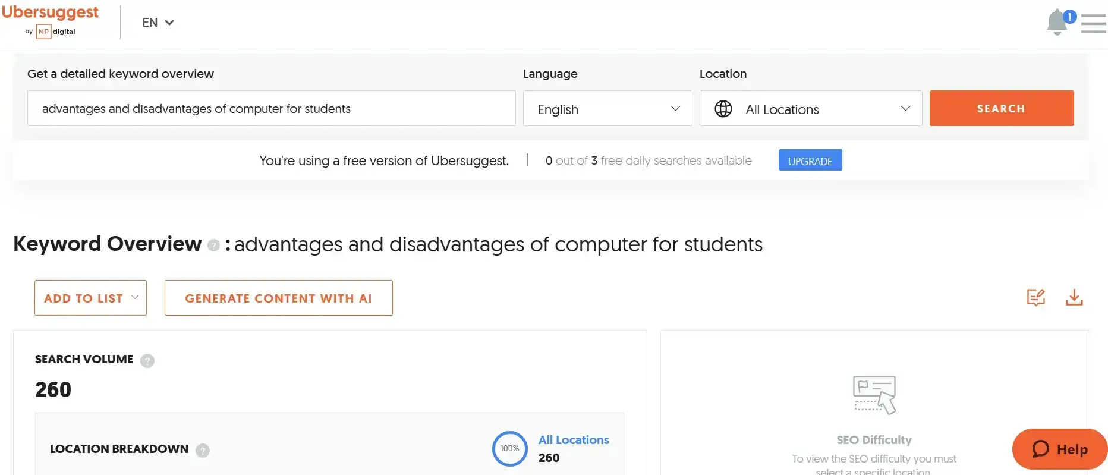Click the All Locations link in breakdown
The image size is (1108, 475).
tap(574, 440)
